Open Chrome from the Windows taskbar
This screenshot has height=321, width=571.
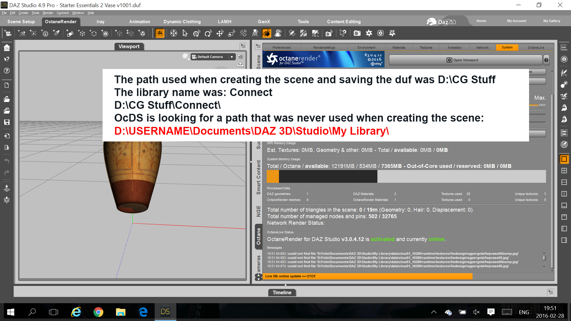[98, 312]
